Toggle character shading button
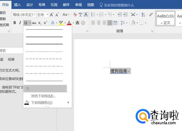 [77, 23]
